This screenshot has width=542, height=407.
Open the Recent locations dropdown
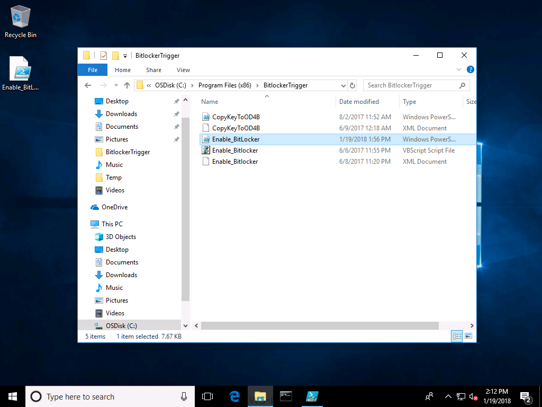click(x=116, y=85)
